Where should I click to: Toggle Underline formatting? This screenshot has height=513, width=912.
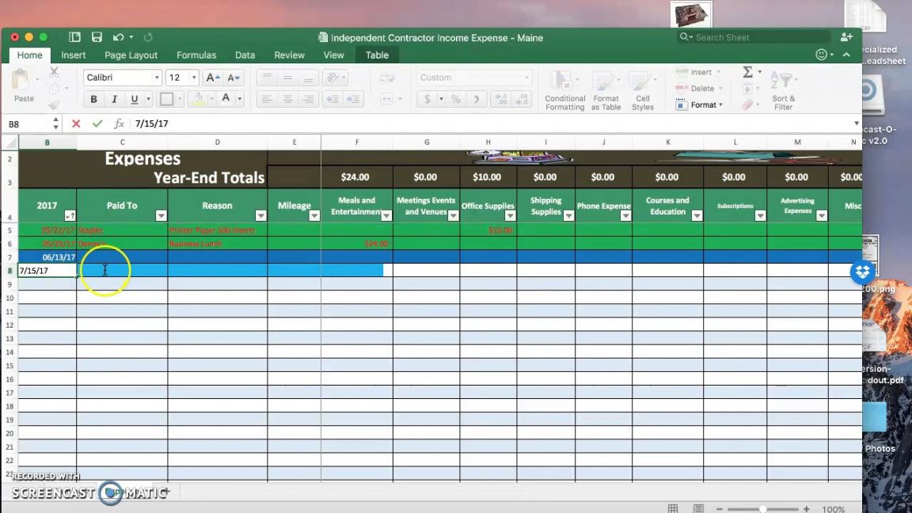(135, 99)
